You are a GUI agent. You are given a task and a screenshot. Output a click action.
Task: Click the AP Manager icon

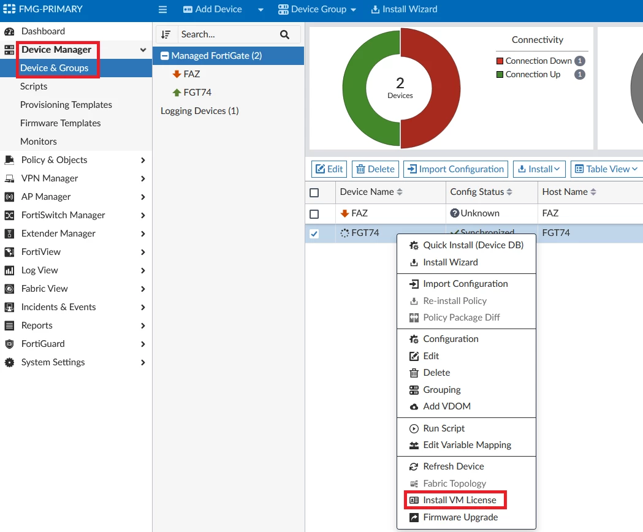point(9,197)
